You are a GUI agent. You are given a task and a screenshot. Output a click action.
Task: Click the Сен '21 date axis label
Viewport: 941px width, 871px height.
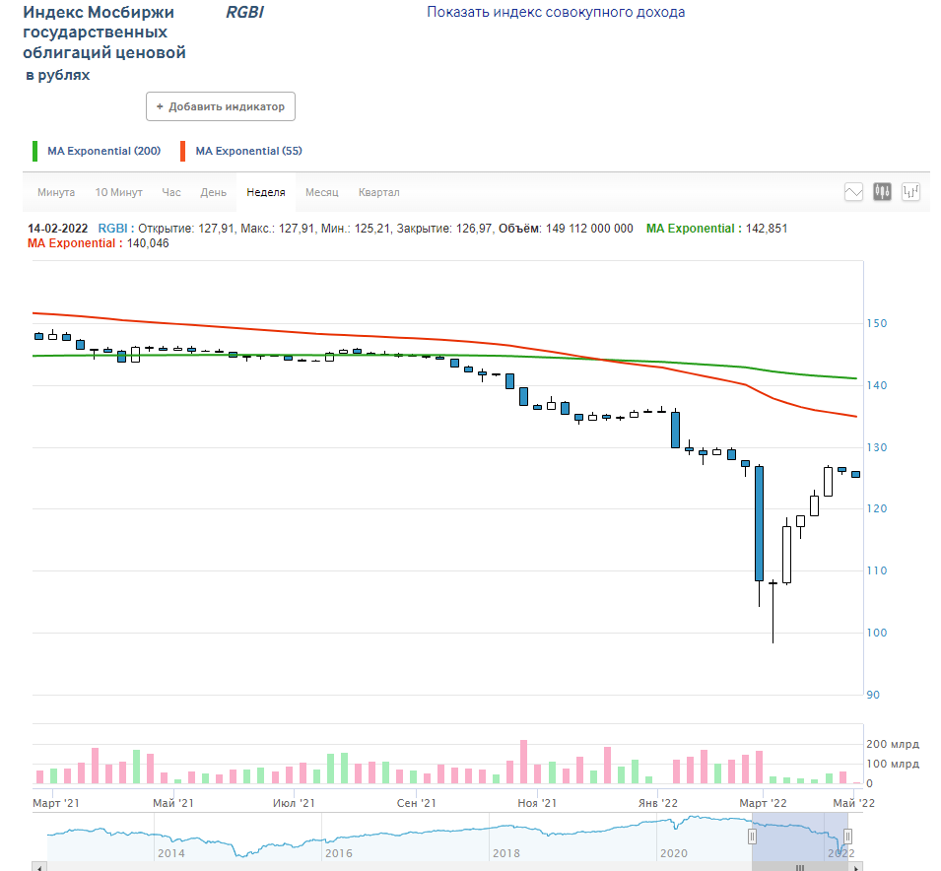417,803
